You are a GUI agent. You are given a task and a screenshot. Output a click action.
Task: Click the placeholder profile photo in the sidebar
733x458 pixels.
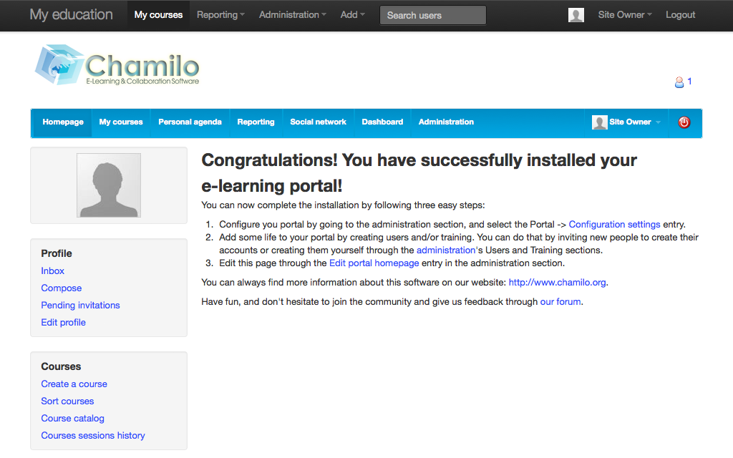tap(108, 185)
